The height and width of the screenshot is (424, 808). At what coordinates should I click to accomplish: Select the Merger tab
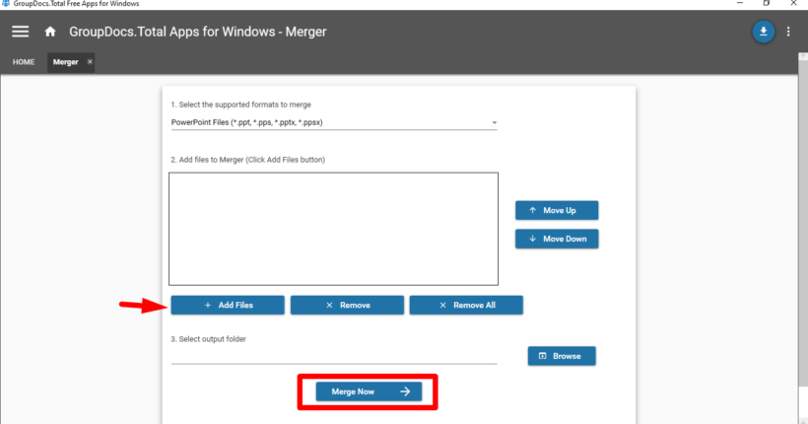click(x=65, y=62)
